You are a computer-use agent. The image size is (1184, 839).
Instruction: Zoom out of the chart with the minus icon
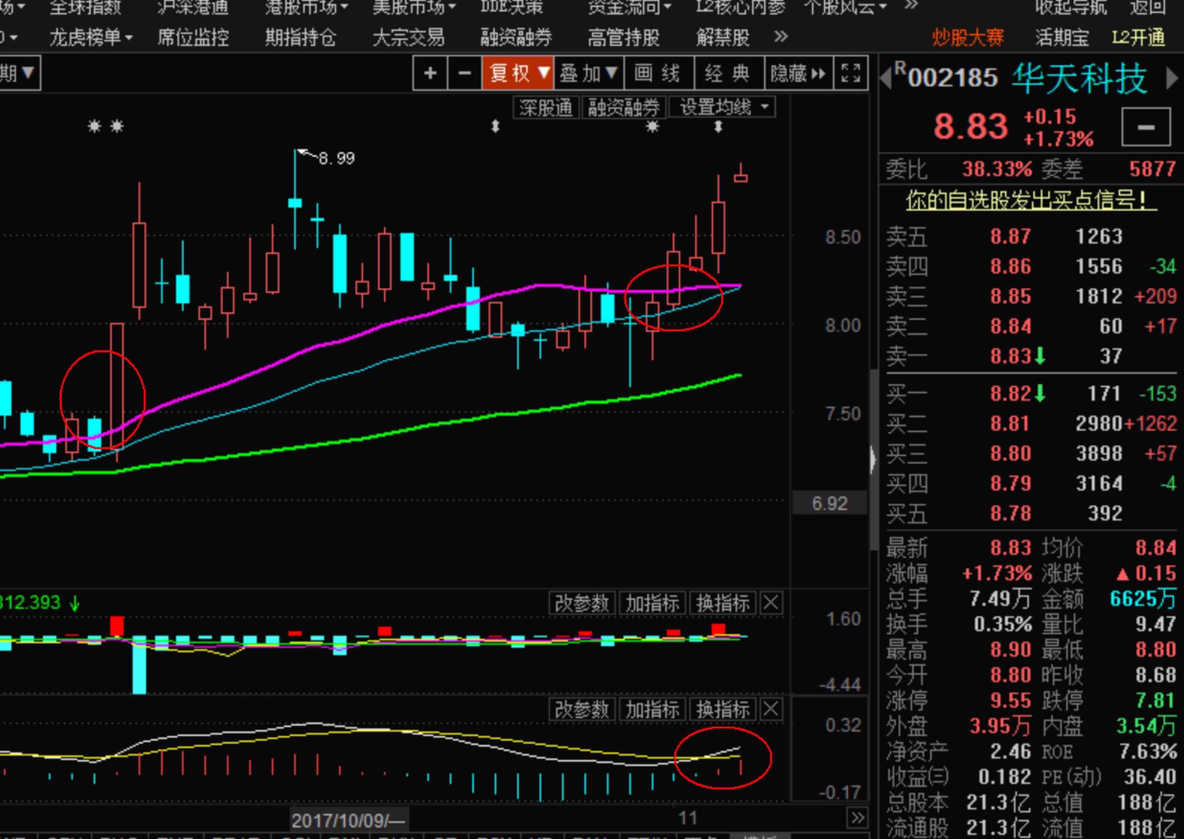pyautogui.click(x=464, y=74)
